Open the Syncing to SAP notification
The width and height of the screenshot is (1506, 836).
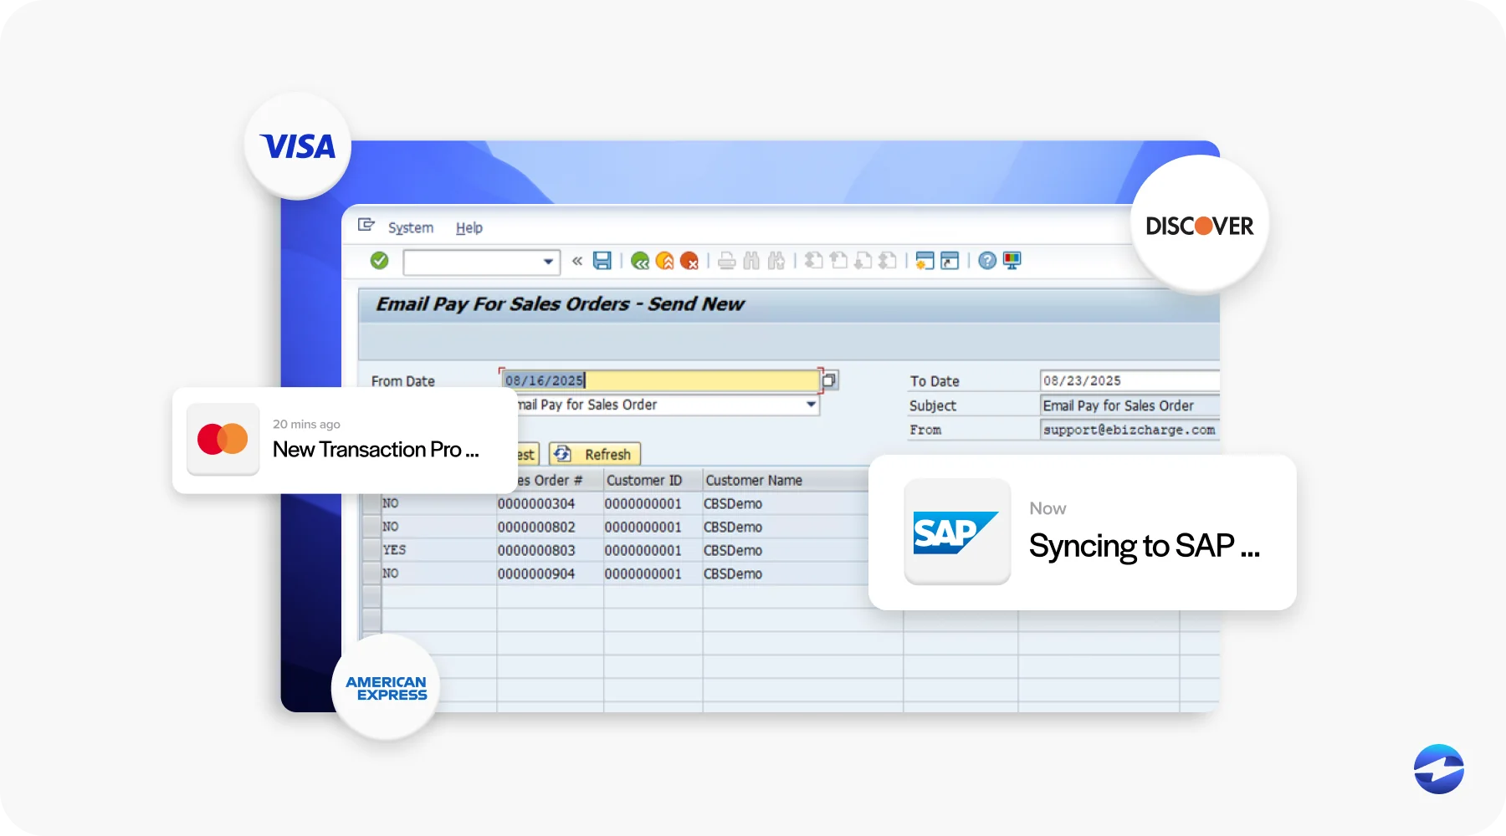coord(1083,533)
